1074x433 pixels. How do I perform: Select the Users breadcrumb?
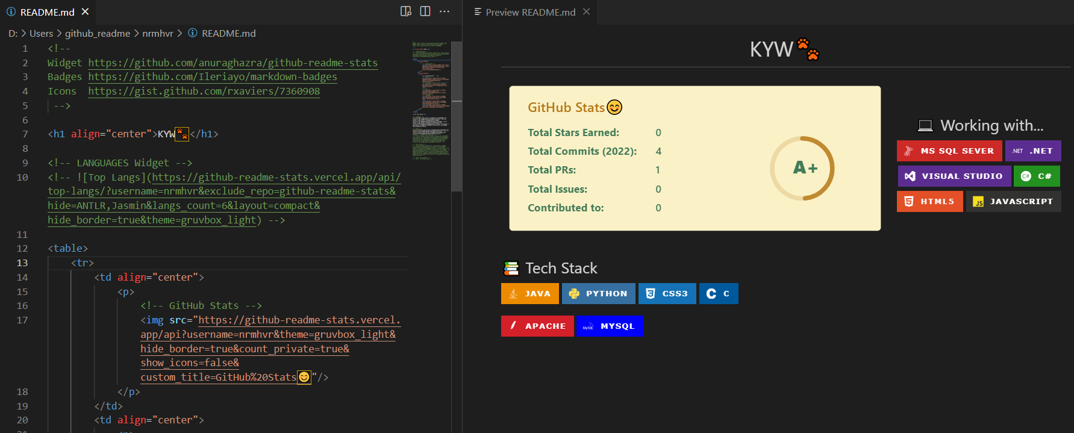point(42,33)
